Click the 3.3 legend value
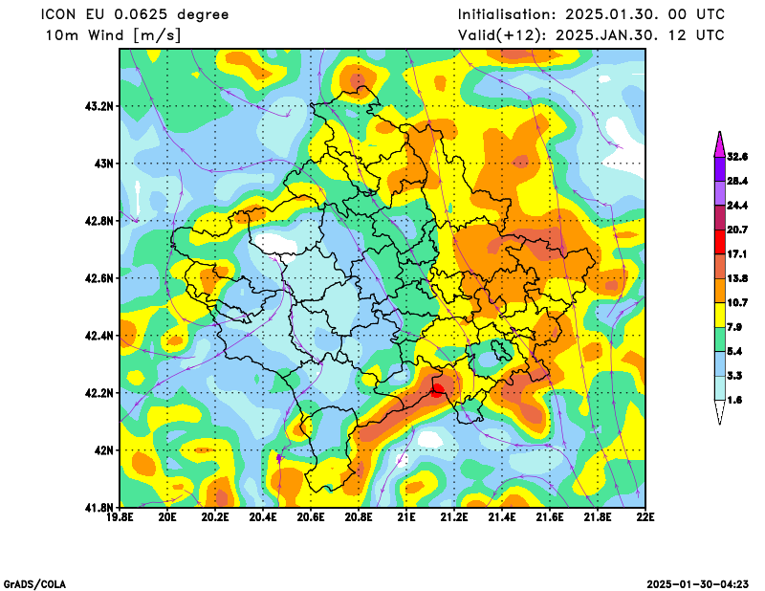The height and width of the screenshot is (591, 765). [734, 376]
